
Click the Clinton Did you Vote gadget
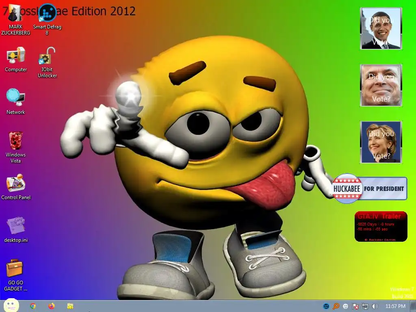point(381,142)
